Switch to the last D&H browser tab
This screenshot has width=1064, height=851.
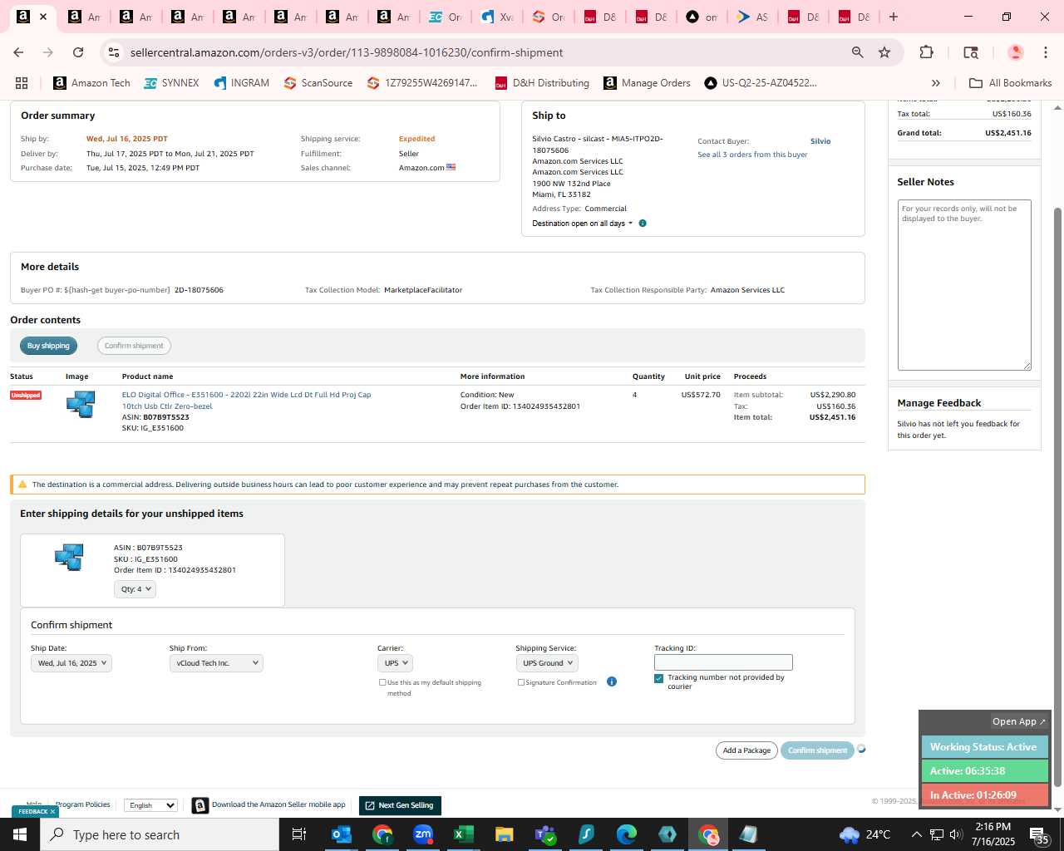[x=855, y=17]
